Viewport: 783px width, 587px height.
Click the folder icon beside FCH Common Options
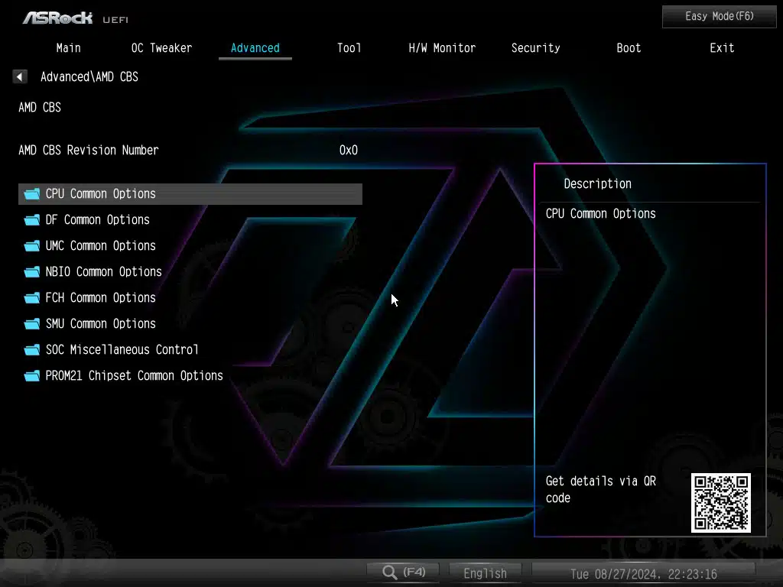pos(31,298)
